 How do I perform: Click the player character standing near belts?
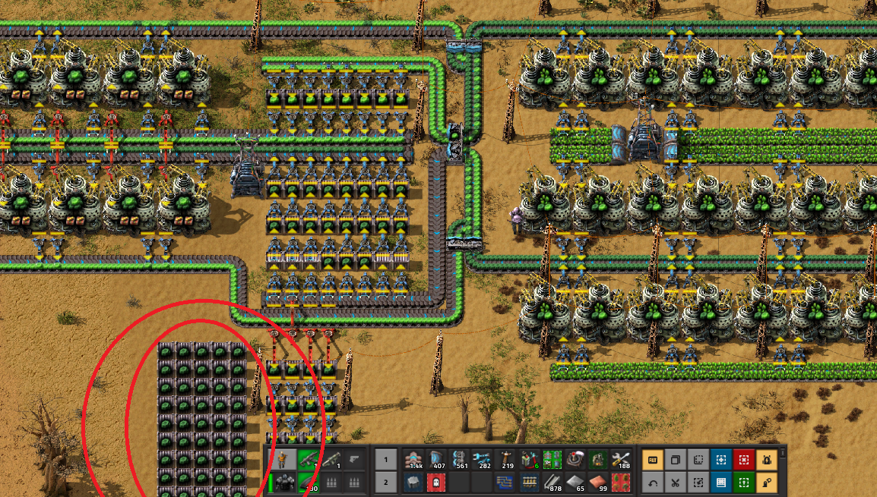518,219
